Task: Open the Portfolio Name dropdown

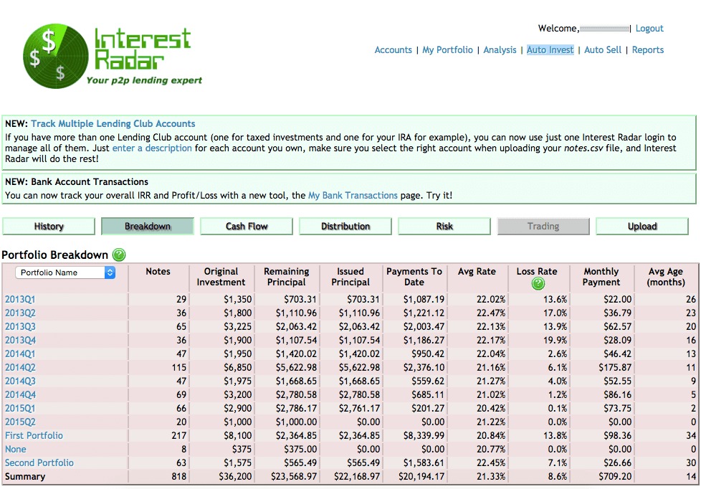Action: [x=65, y=272]
